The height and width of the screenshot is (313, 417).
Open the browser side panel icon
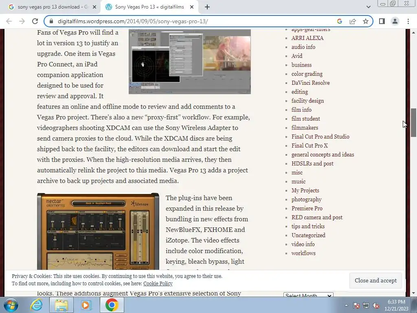coord(382,21)
